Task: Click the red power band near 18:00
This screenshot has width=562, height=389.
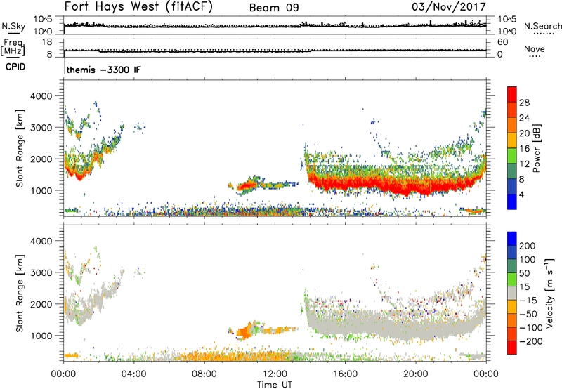Action: (x=381, y=185)
